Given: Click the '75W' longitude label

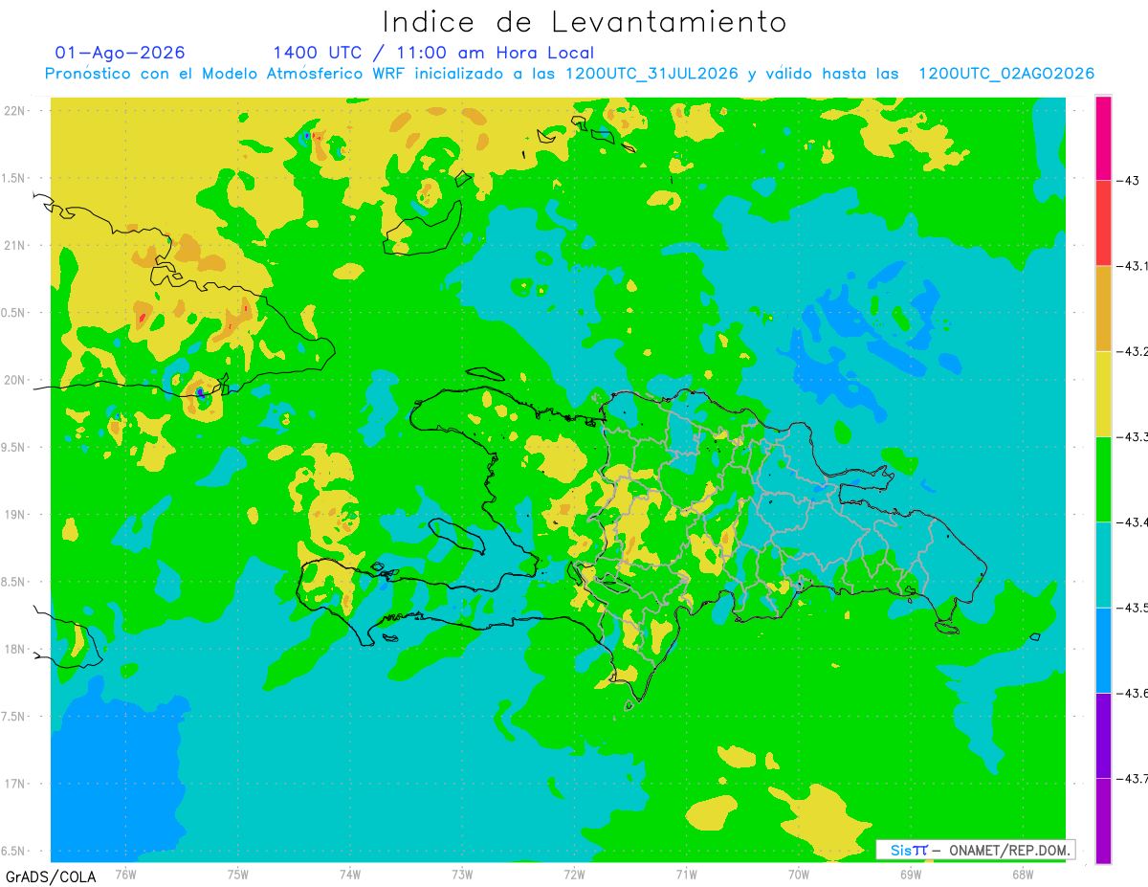Looking at the screenshot, I should [x=237, y=874].
